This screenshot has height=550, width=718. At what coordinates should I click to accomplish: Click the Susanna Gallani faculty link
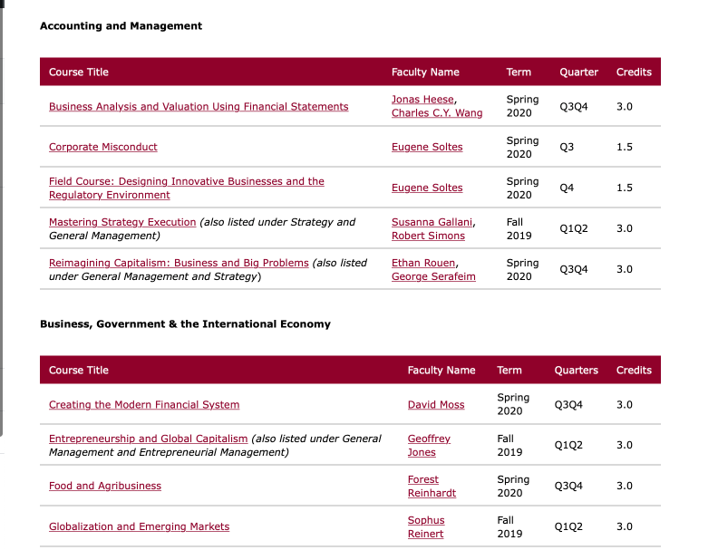point(432,222)
